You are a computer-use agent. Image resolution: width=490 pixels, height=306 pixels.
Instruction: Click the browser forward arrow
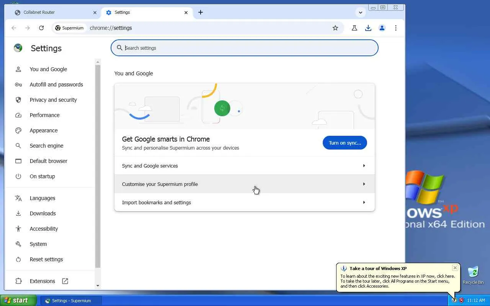click(x=28, y=28)
